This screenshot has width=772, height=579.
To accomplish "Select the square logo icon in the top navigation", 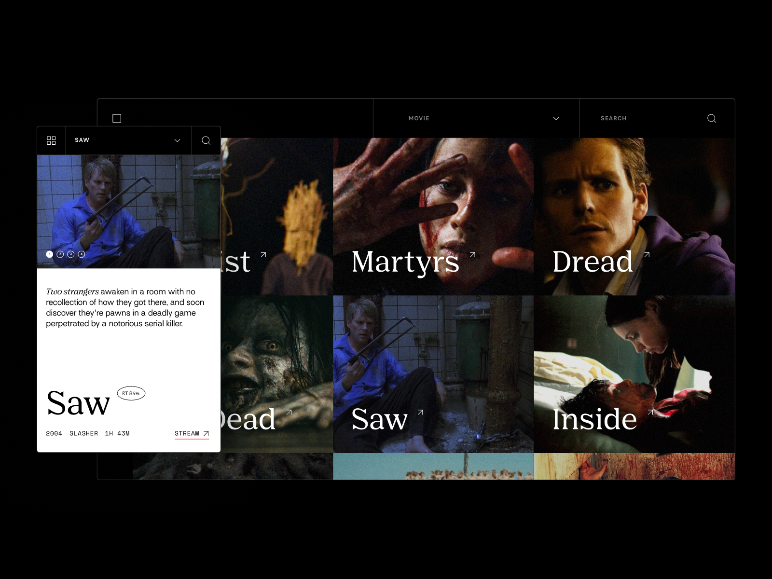I will [x=116, y=118].
